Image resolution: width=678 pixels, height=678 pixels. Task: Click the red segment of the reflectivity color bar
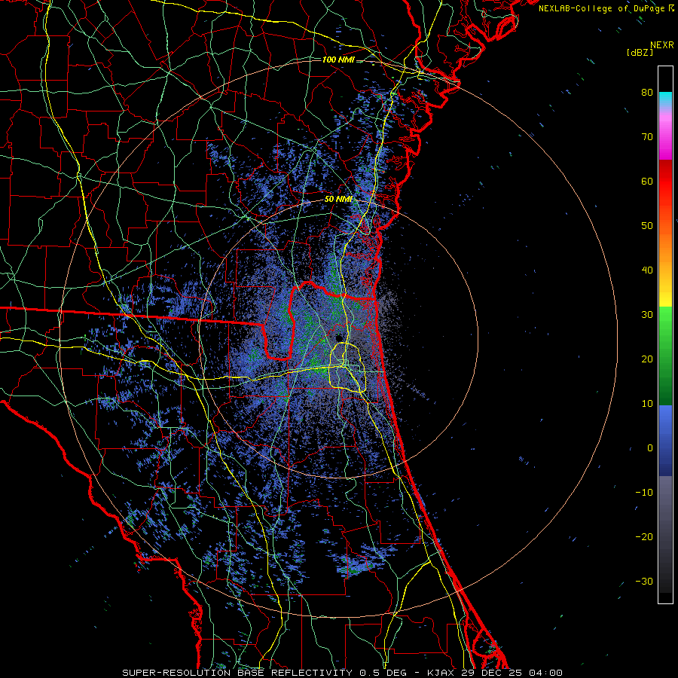[665, 182]
